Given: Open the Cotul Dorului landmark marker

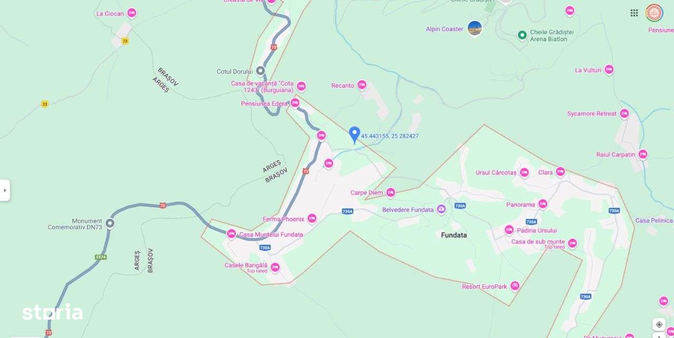Looking at the screenshot, I should click(x=261, y=71).
